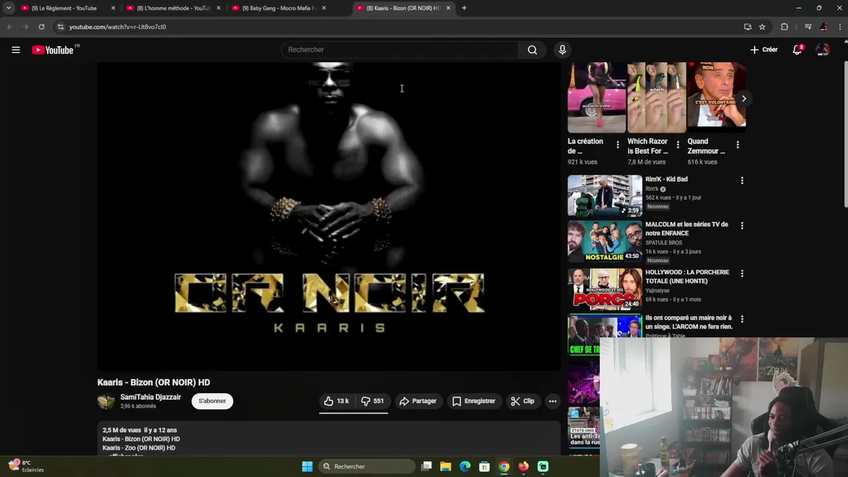Share the video with Partager

tap(418, 401)
